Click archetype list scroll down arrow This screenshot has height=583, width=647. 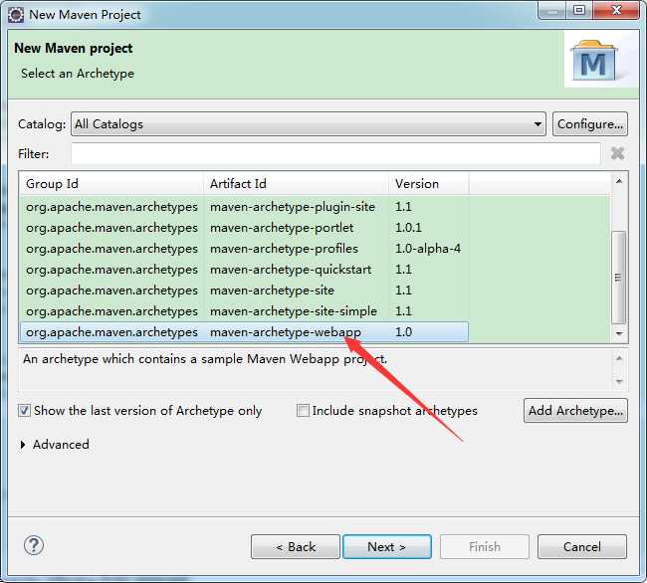click(x=619, y=333)
